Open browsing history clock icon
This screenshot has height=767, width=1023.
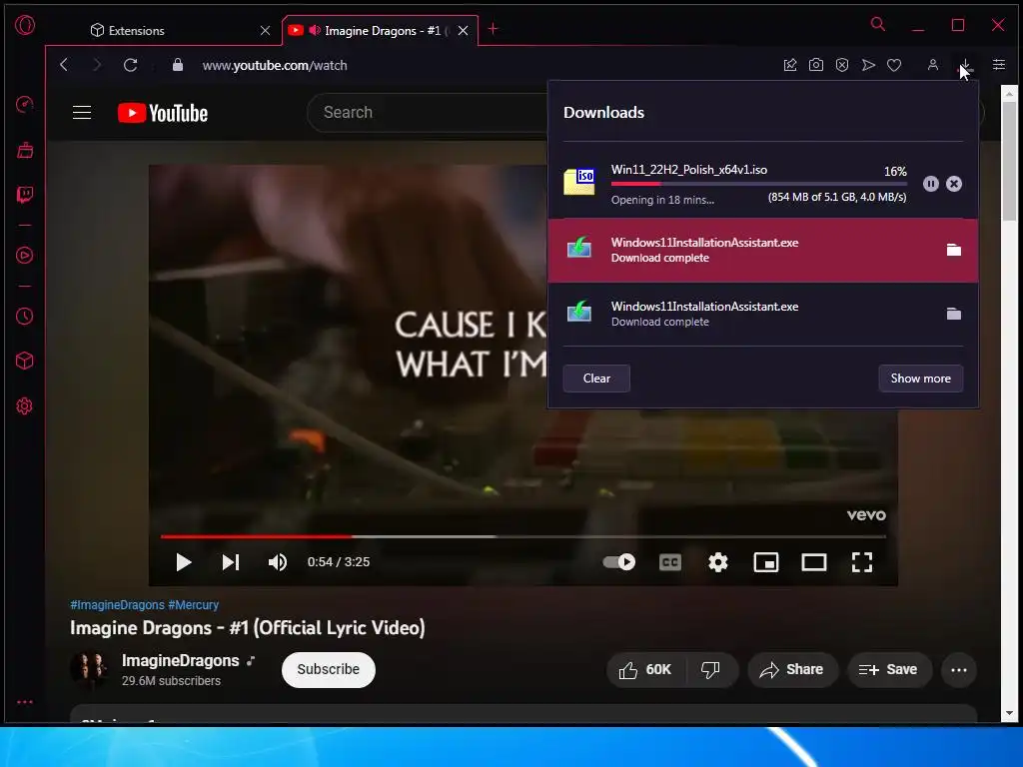(x=25, y=317)
